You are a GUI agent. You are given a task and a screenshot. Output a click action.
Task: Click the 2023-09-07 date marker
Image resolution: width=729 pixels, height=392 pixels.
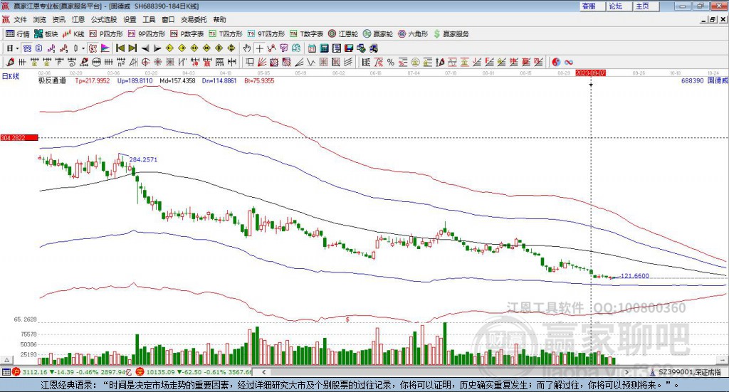(590, 73)
